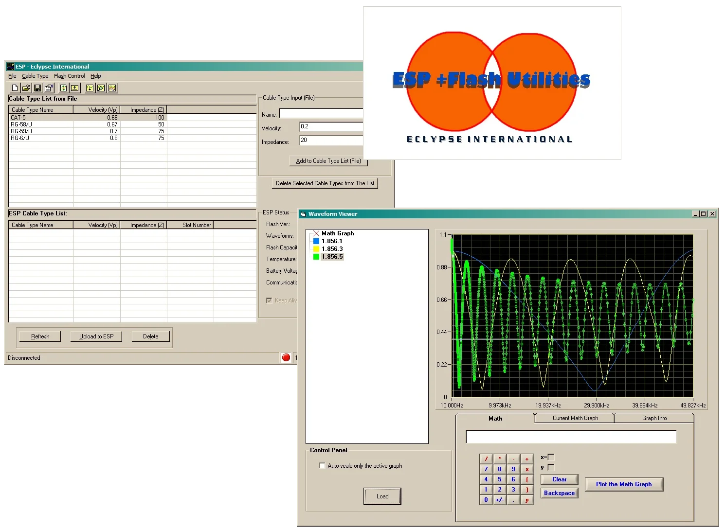This screenshot has width=725, height=529.
Task: Click the Open folder toolbar icon
Action: click(x=26, y=88)
